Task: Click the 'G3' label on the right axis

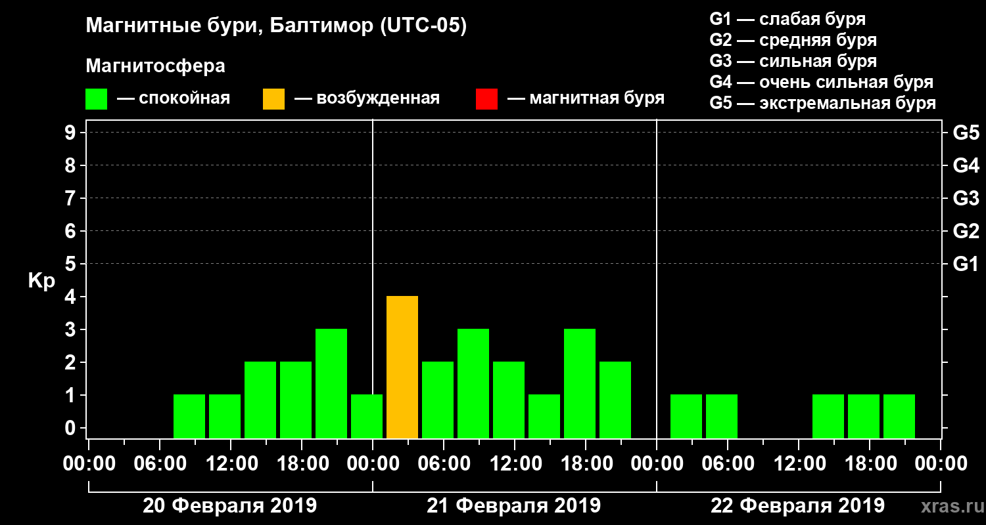Action: 966,198
